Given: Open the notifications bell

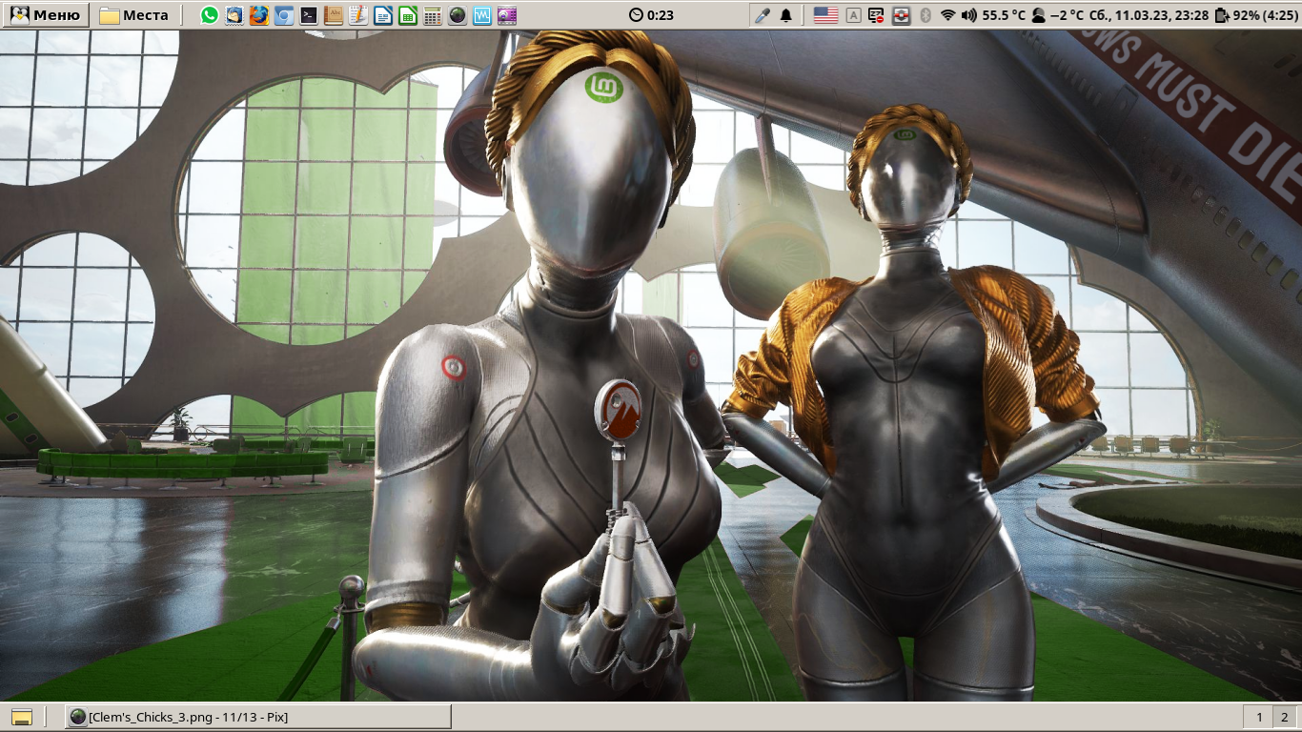Looking at the screenshot, I should coord(786,15).
